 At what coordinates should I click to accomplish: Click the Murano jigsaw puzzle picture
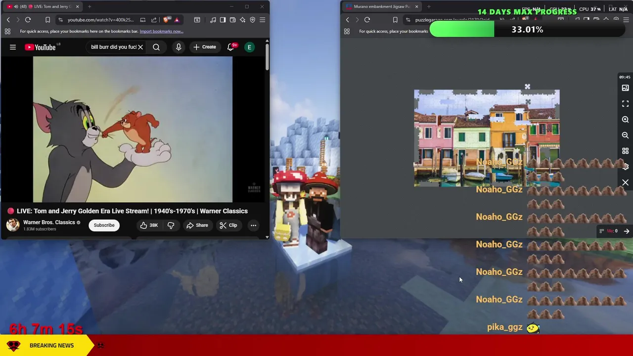coord(487,138)
